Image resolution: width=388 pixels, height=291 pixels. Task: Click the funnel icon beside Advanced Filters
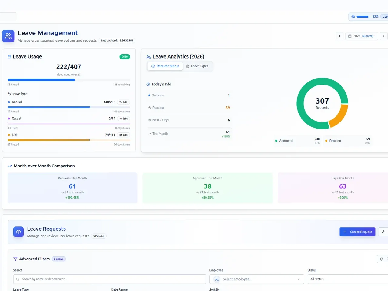tap(15, 259)
